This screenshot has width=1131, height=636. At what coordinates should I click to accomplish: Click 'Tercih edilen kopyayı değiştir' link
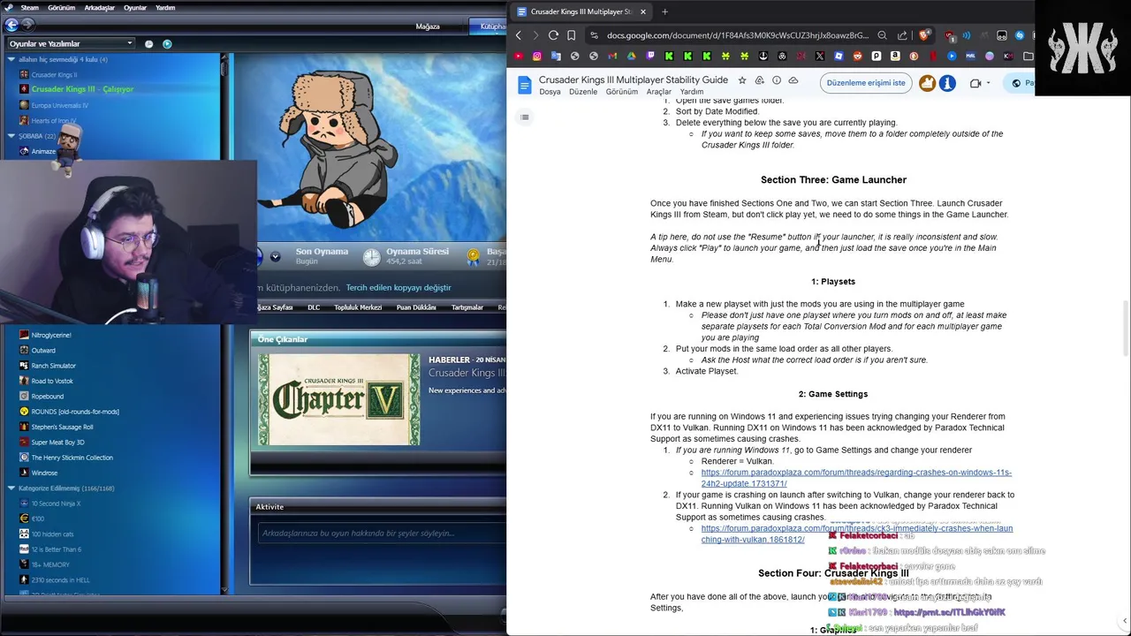[399, 288]
